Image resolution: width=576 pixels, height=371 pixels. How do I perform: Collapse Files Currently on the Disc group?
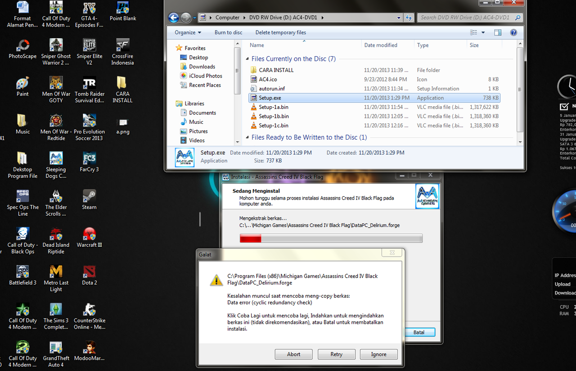247,59
